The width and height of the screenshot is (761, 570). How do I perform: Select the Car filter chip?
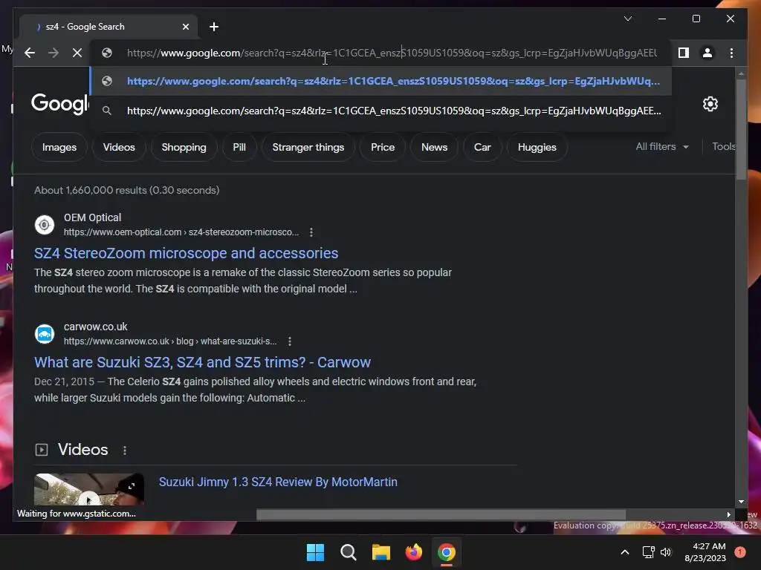(482, 147)
